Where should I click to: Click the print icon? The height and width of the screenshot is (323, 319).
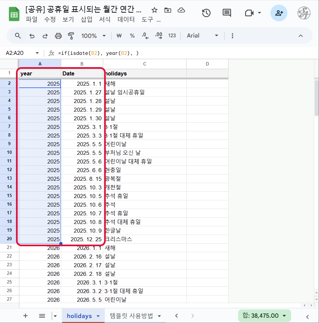point(58,36)
